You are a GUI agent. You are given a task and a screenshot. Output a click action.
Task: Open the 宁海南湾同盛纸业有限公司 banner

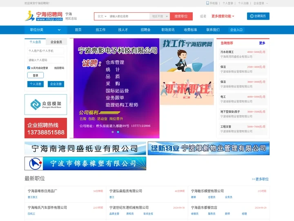pos(85,149)
